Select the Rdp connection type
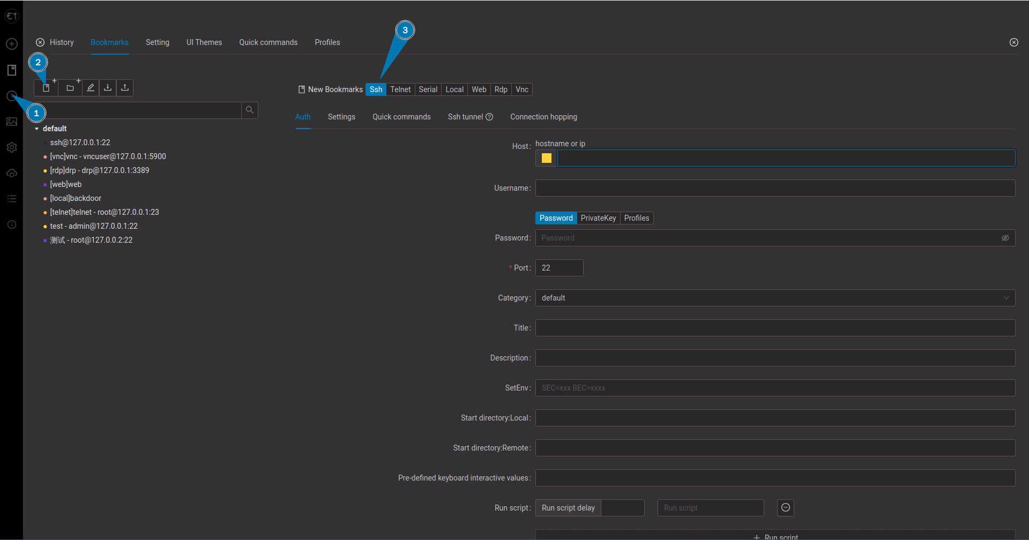 [501, 89]
